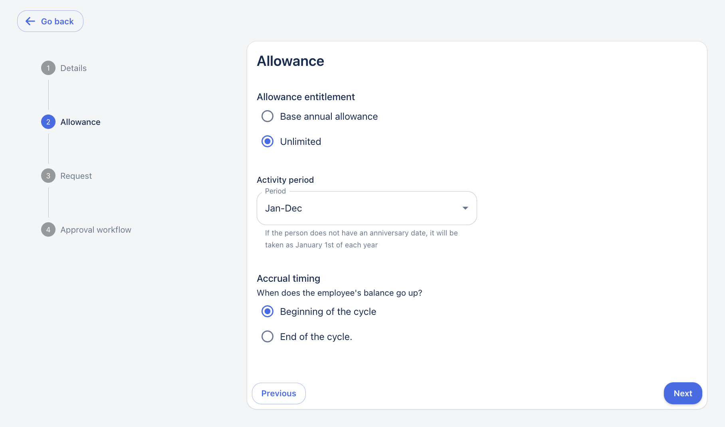Open the Request step label

point(76,176)
